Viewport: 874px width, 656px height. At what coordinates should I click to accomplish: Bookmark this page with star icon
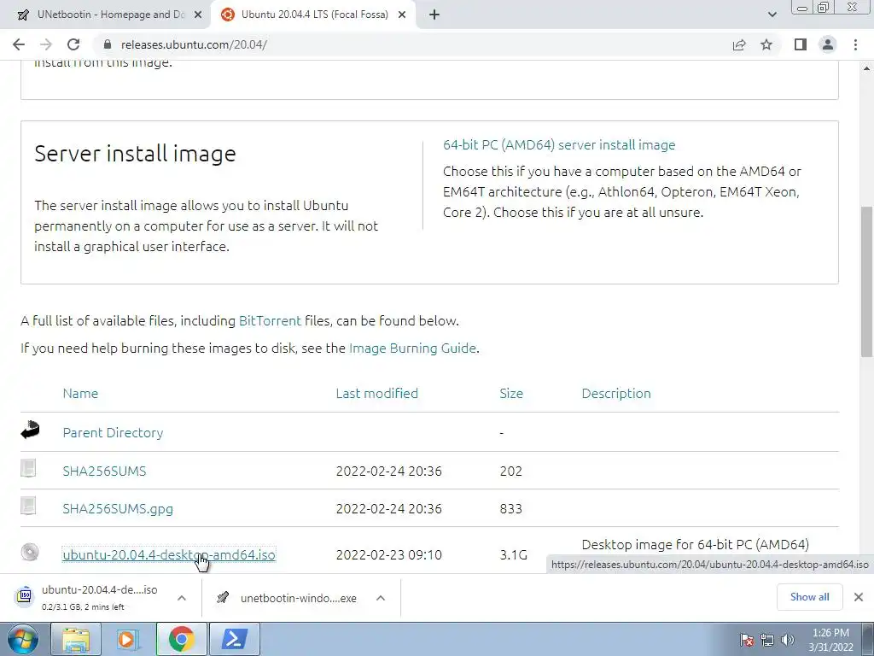(766, 44)
